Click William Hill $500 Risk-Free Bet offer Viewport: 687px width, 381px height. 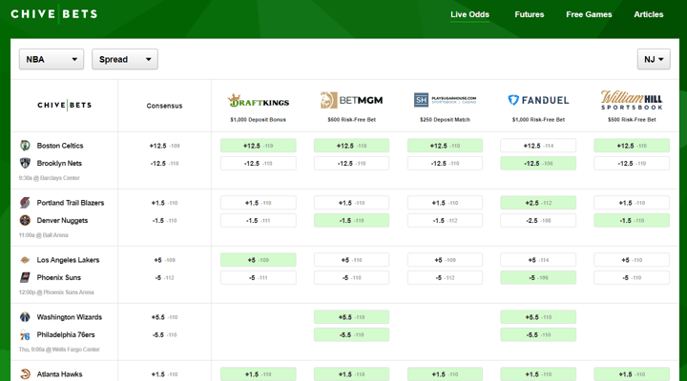tap(632, 119)
